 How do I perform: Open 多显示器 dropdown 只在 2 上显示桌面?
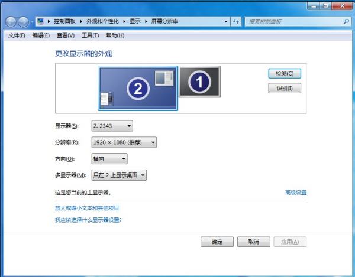click(119, 175)
